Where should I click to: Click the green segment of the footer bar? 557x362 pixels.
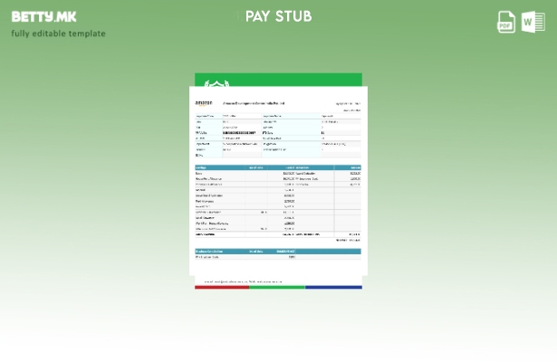[x=277, y=287]
